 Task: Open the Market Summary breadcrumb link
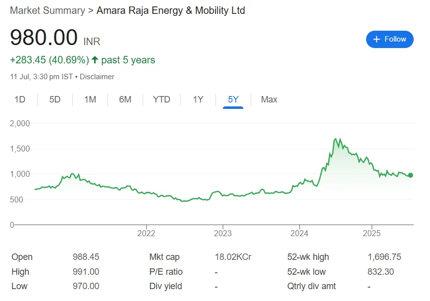(x=48, y=10)
